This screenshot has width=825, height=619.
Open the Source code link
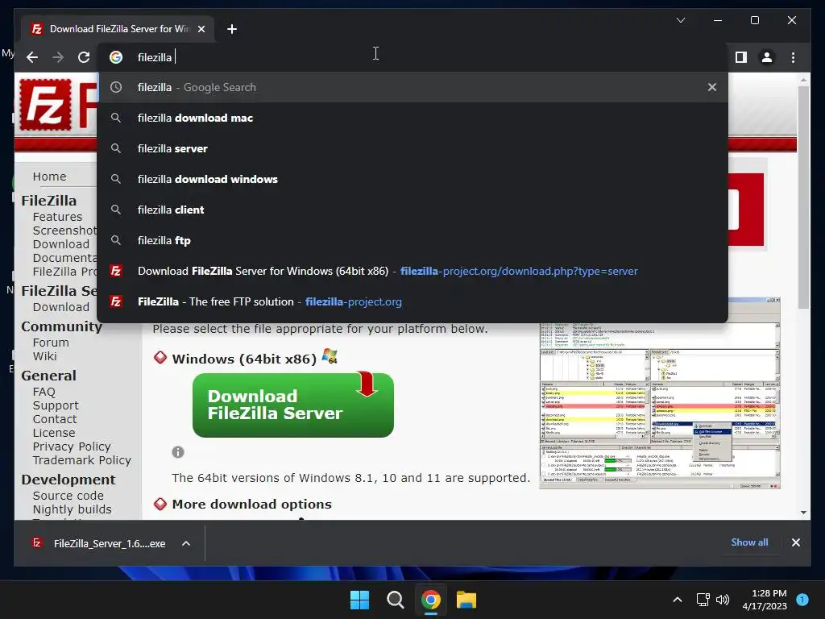pos(68,496)
